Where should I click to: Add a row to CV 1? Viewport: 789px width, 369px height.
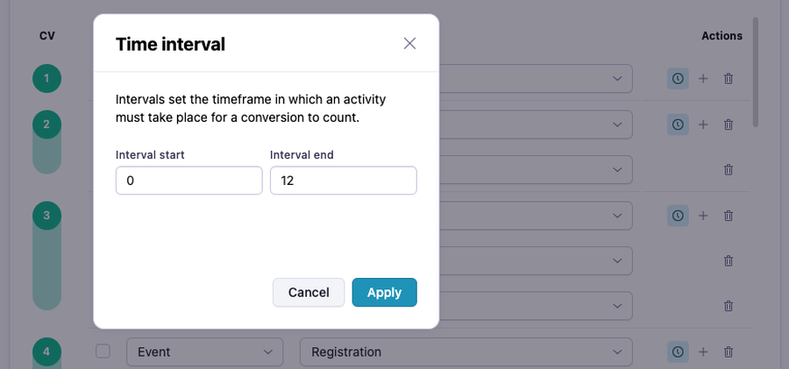(703, 79)
